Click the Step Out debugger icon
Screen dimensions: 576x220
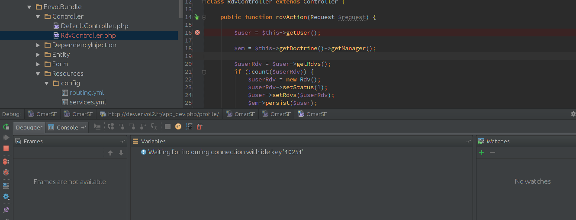(143, 126)
